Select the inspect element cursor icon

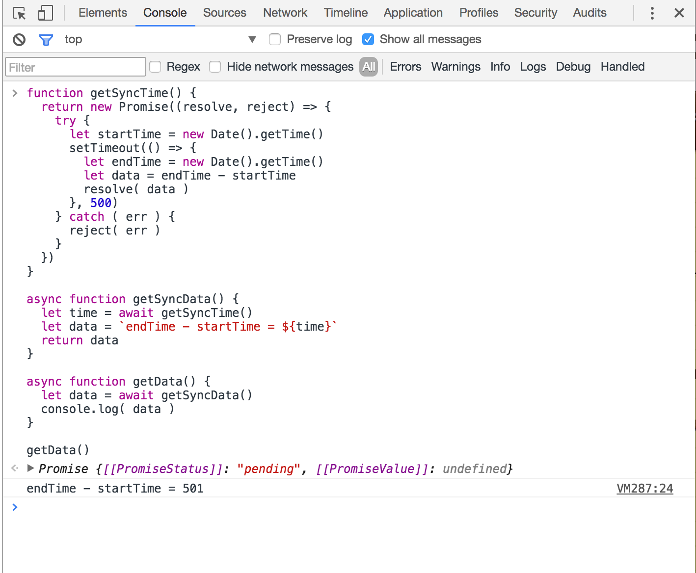coord(19,13)
